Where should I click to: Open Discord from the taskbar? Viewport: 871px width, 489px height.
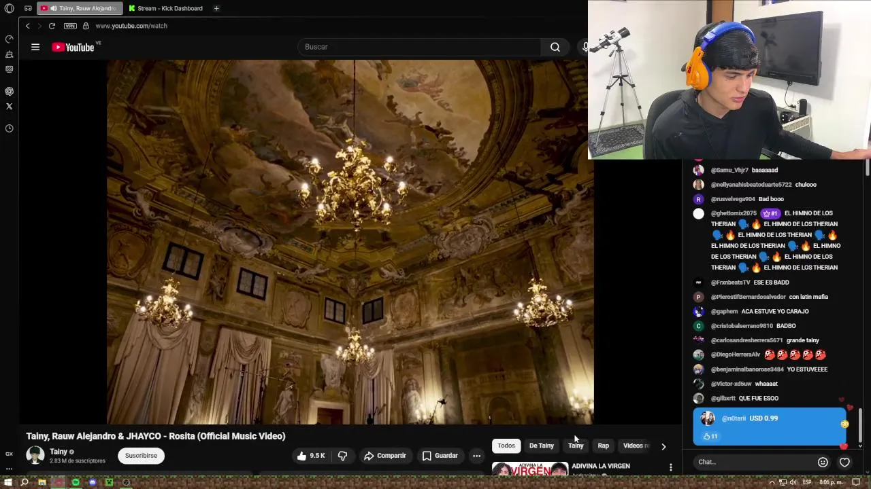[x=93, y=482]
